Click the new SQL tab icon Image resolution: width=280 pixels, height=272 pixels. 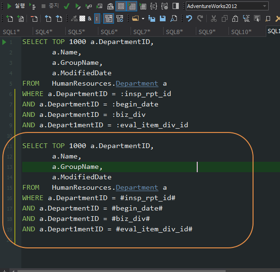pos(9,18)
